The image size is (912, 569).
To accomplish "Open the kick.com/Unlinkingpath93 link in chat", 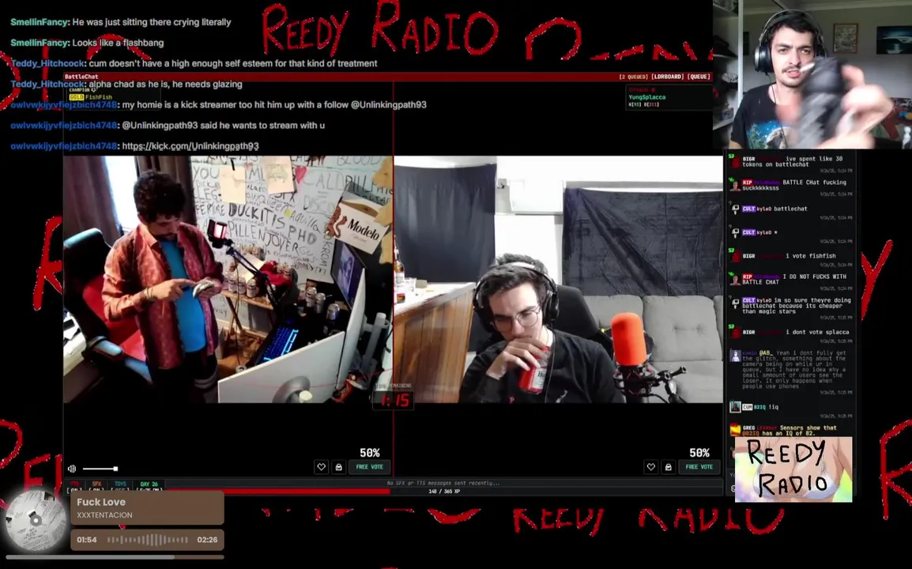I will coord(190,146).
